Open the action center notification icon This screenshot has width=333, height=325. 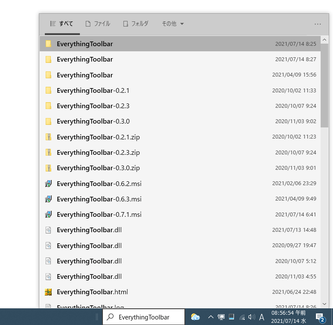coord(320,317)
